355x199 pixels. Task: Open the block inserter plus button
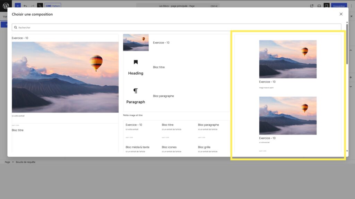pos(18,6)
